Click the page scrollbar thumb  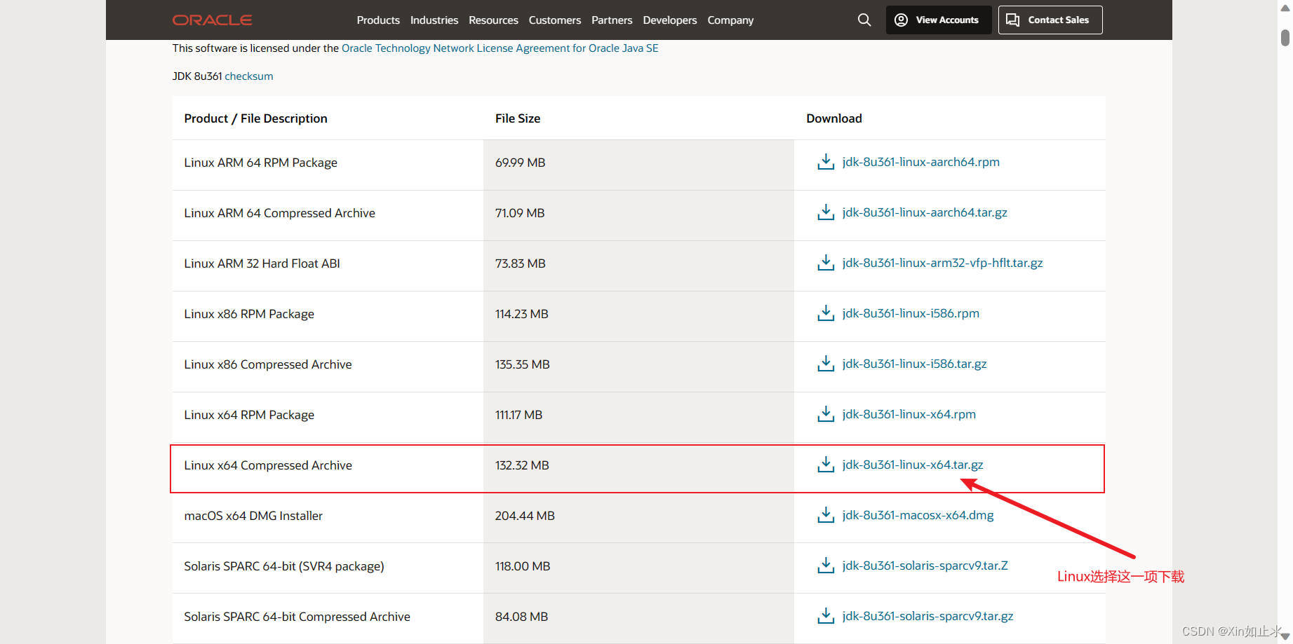[x=1285, y=38]
